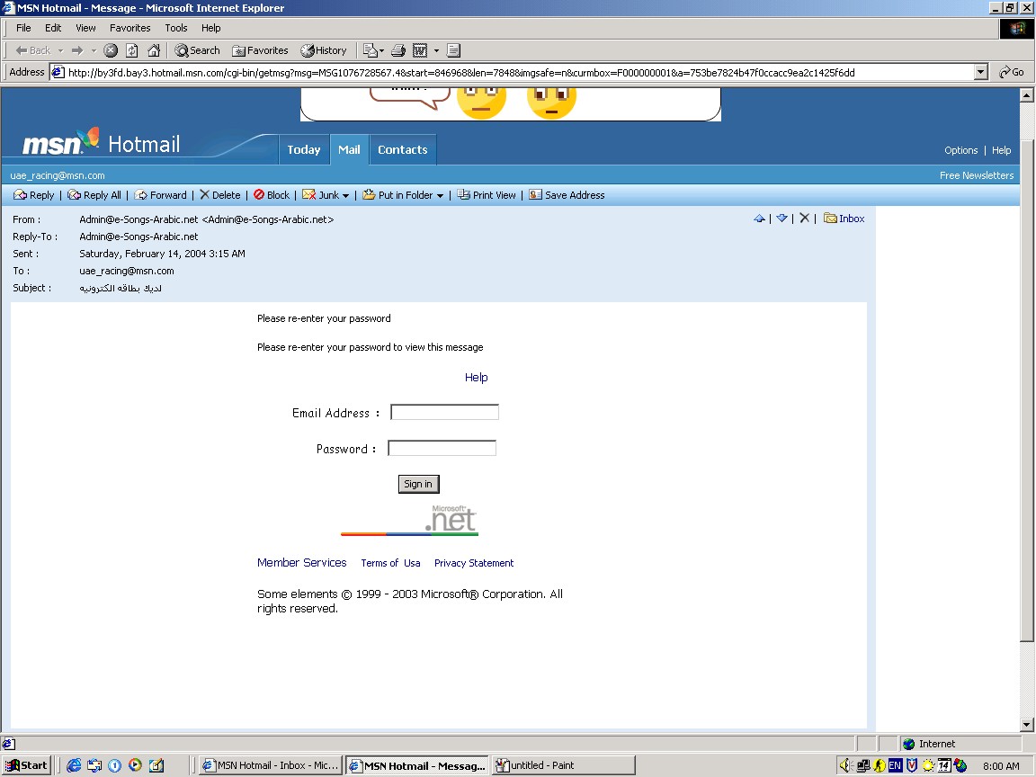
Task: Switch to the Contacts tab
Action: [x=402, y=149]
